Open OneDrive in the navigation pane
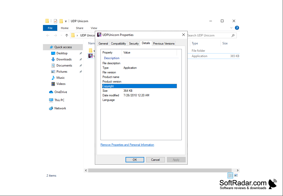The width and height of the screenshot is (283, 196). tap(61, 92)
